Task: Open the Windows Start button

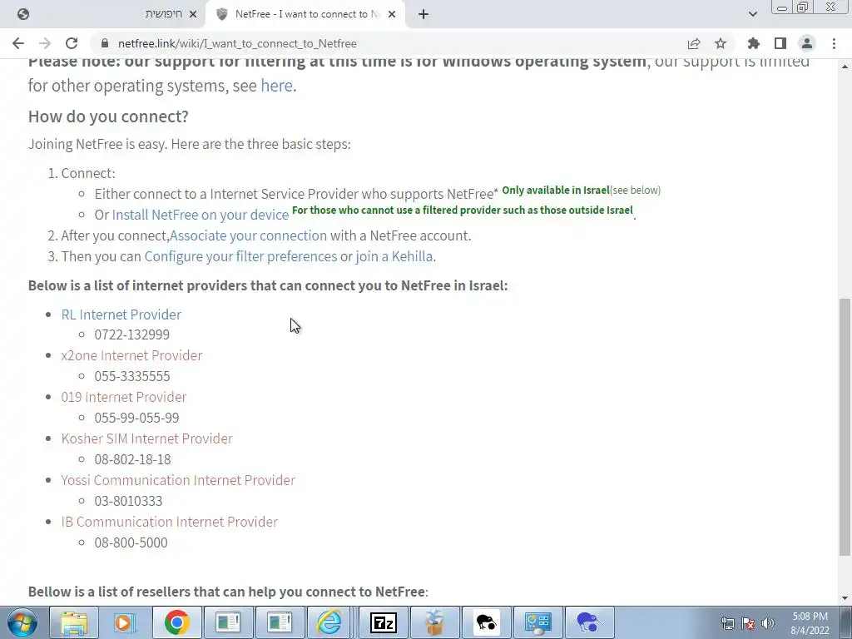Action: (x=22, y=622)
